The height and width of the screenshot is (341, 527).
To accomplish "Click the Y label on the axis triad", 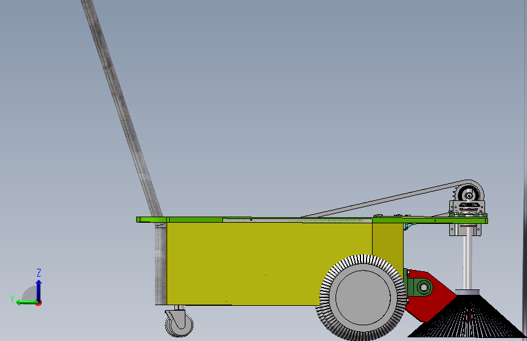I will coord(12,299).
